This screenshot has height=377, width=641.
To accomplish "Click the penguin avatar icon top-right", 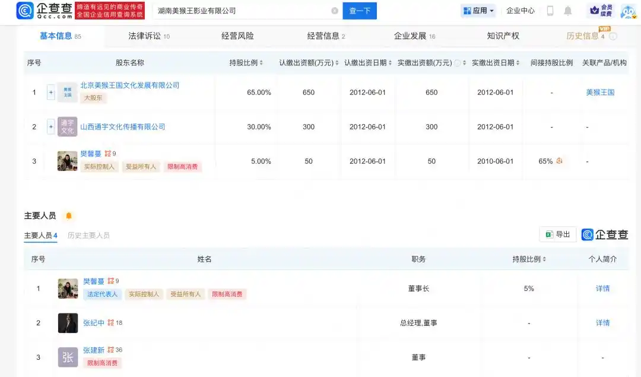I will point(627,10).
